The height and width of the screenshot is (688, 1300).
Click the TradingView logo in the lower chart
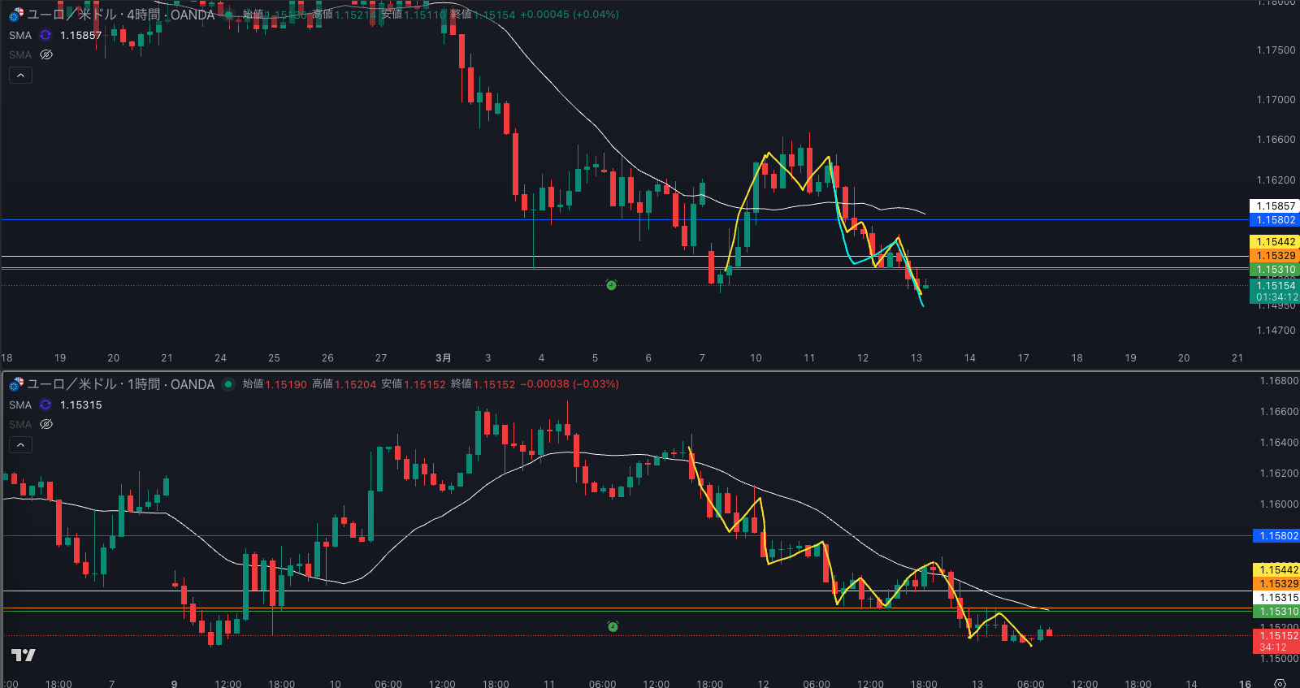(24, 655)
